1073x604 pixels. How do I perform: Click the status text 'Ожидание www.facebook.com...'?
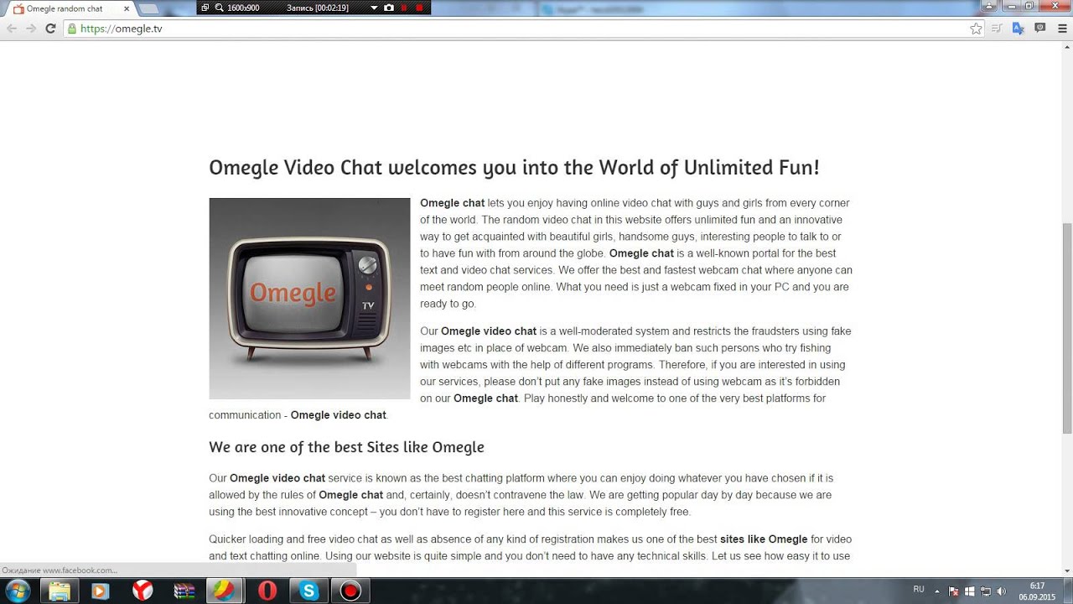60,570
